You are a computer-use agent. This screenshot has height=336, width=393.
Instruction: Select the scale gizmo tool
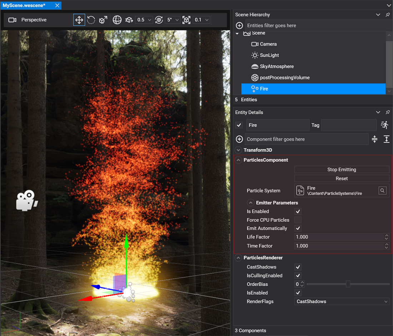coord(103,20)
